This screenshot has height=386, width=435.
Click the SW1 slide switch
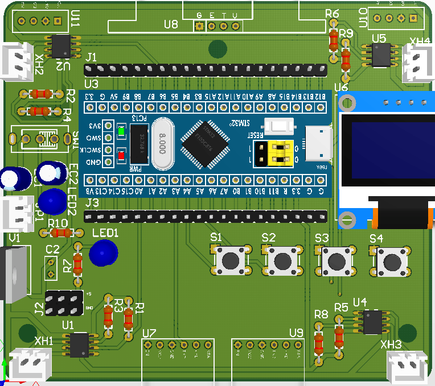coord(40,139)
